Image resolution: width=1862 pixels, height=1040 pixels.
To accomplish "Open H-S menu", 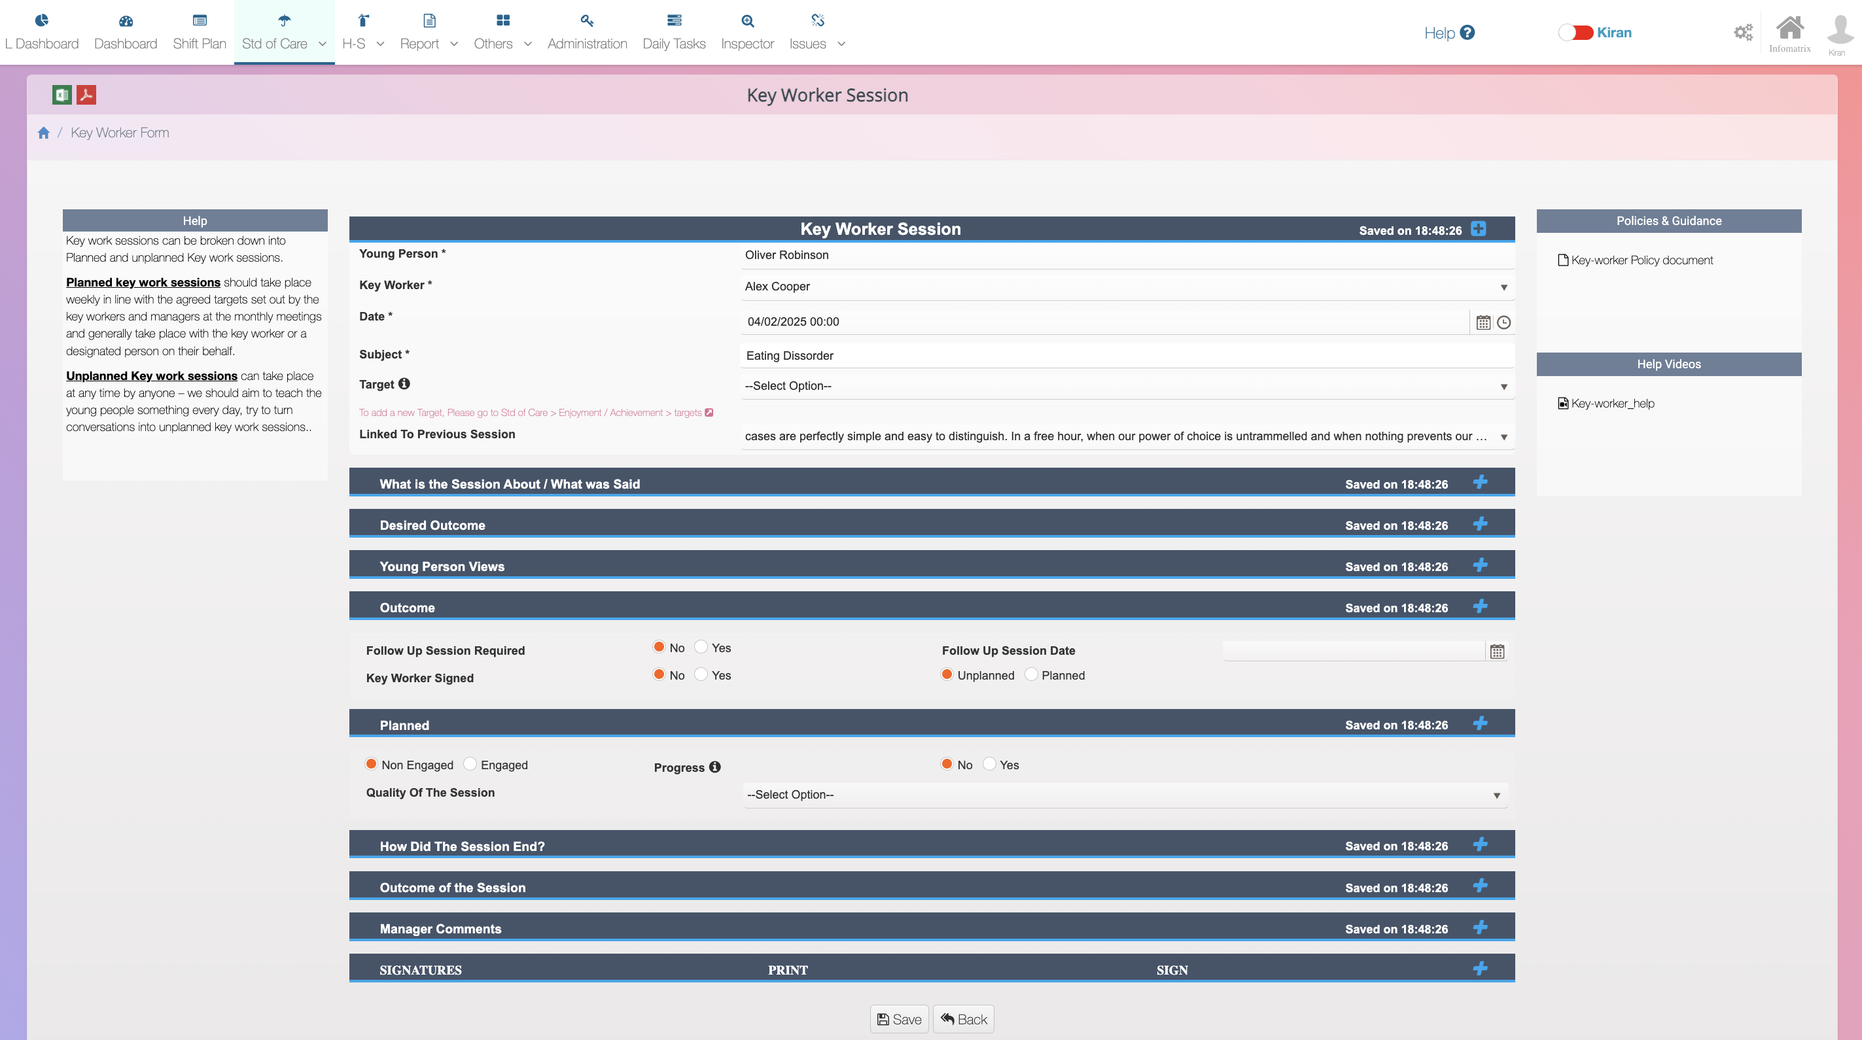I will pos(363,33).
